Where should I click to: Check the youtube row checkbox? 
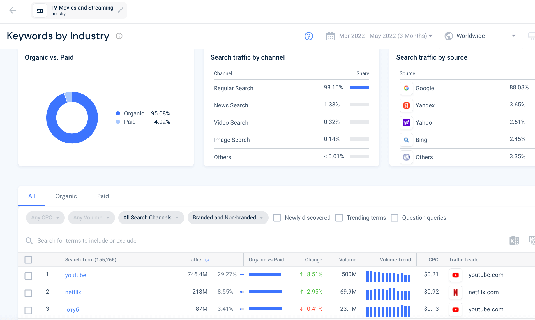coord(28,276)
